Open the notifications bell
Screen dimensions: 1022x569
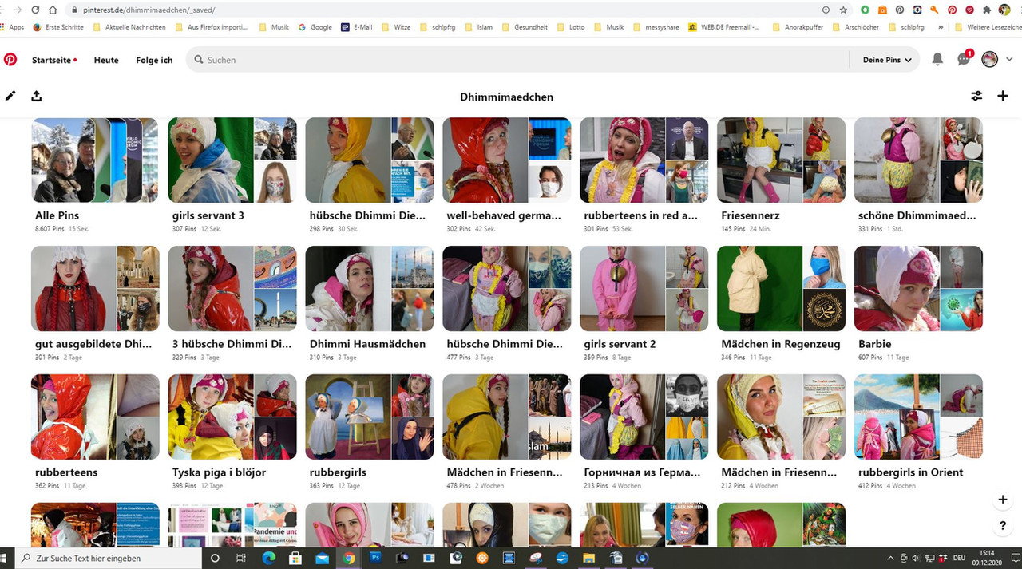(937, 60)
